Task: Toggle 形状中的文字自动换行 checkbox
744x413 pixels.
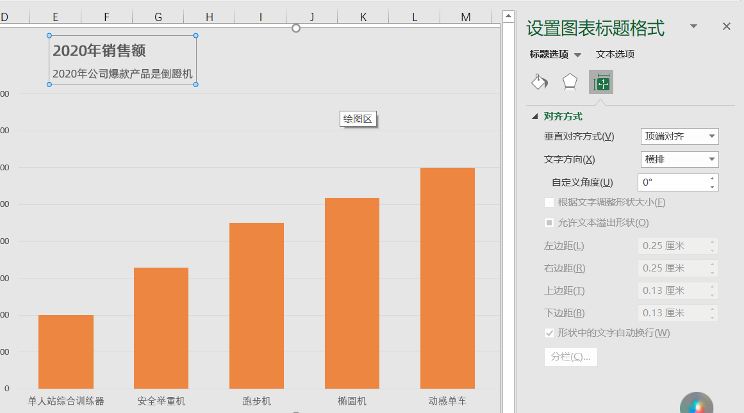Action: tap(549, 333)
